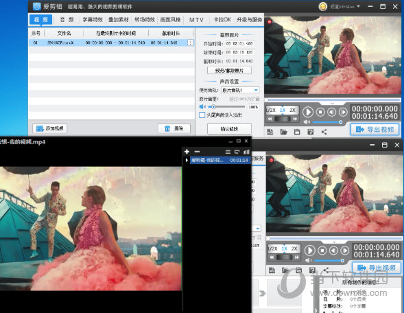Click the save project icon in top editor window
Image resolution: width=404 pixels, height=313 pixels.
pos(297,132)
